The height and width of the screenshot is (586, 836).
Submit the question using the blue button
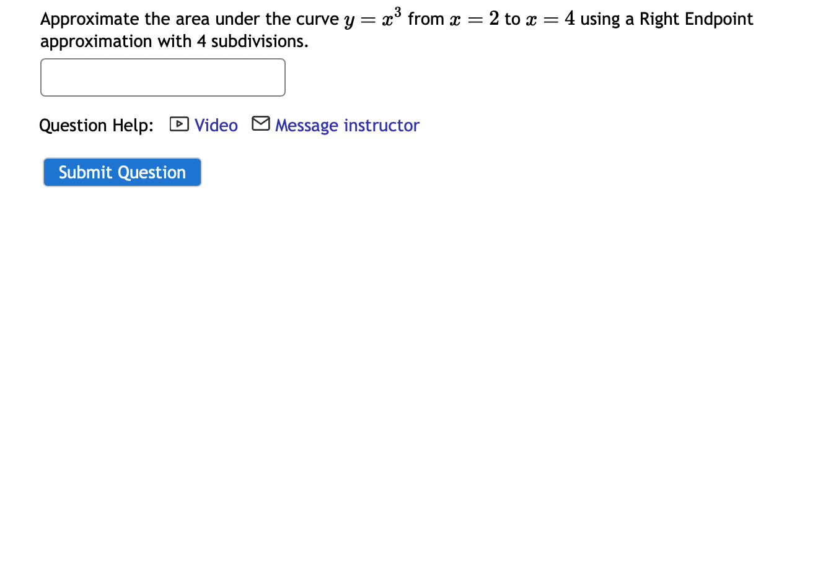121,172
